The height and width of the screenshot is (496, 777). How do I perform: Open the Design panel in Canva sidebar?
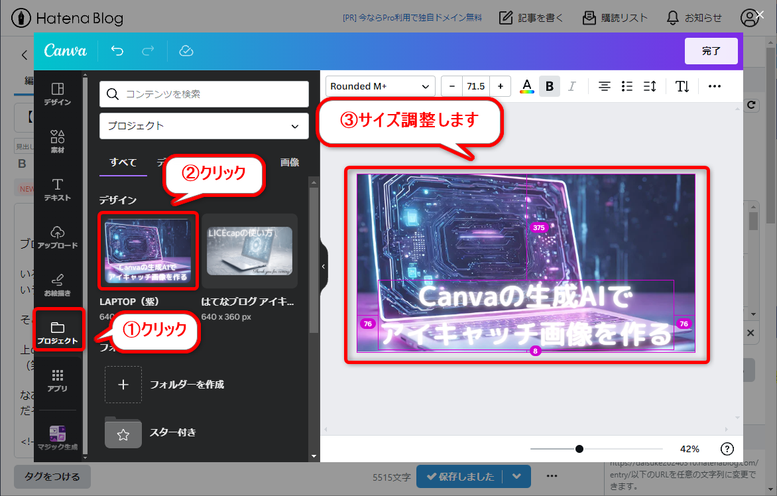(x=58, y=93)
